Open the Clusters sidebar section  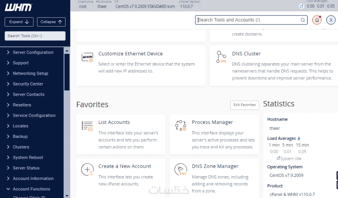pyautogui.click(x=21, y=147)
